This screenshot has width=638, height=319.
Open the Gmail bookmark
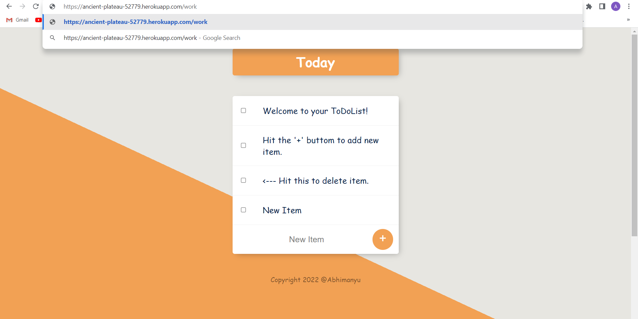point(17,20)
